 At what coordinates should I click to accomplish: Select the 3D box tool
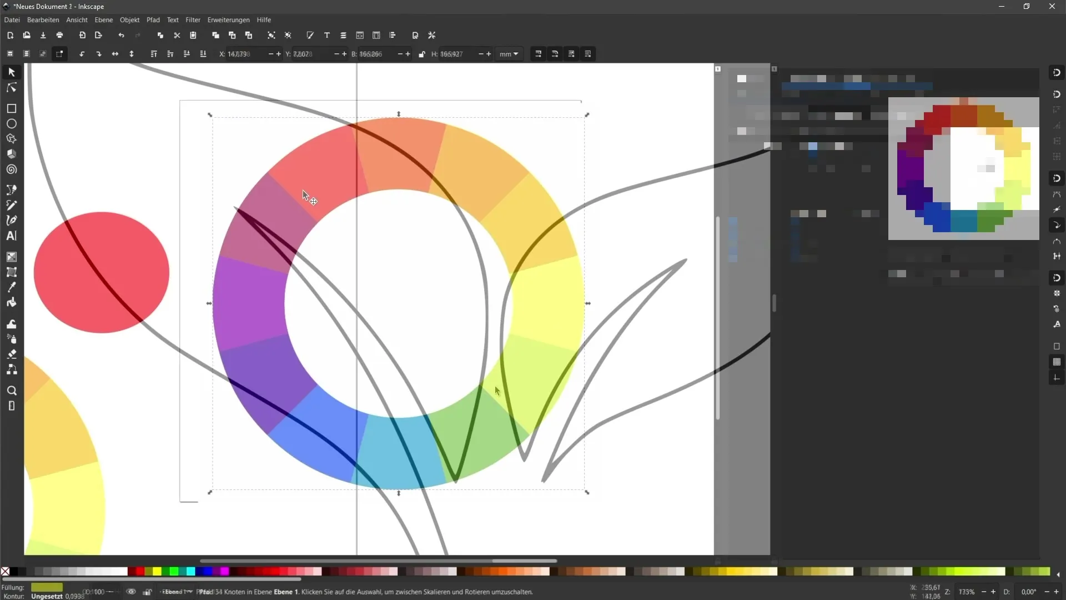click(12, 154)
